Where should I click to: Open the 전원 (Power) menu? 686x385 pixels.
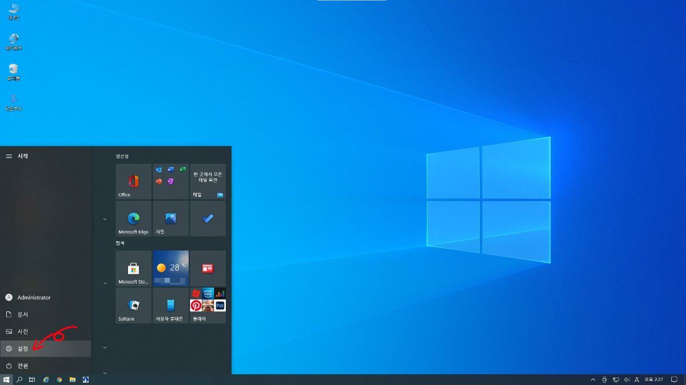click(x=46, y=366)
